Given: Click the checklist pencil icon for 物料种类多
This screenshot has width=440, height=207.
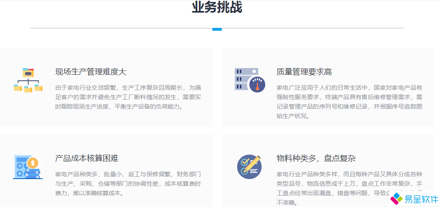Looking at the screenshot, I should (249, 167).
